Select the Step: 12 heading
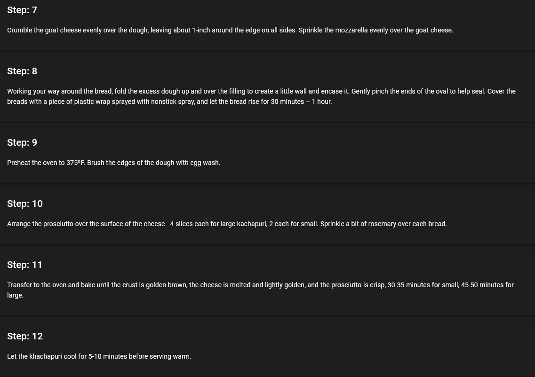Viewport: 535px width, 377px height. pos(25,337)
